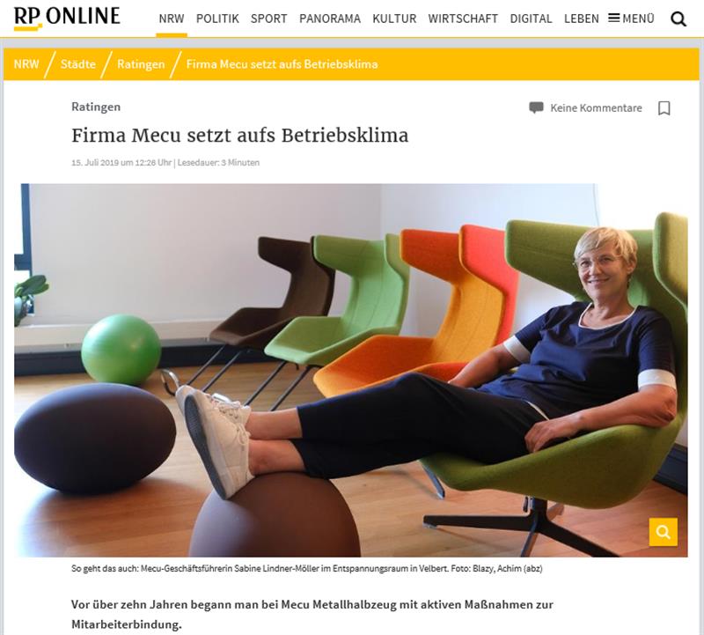Select the PANORAMA menu item
This screenshot has height=635, width=704.
click(330, 18)
